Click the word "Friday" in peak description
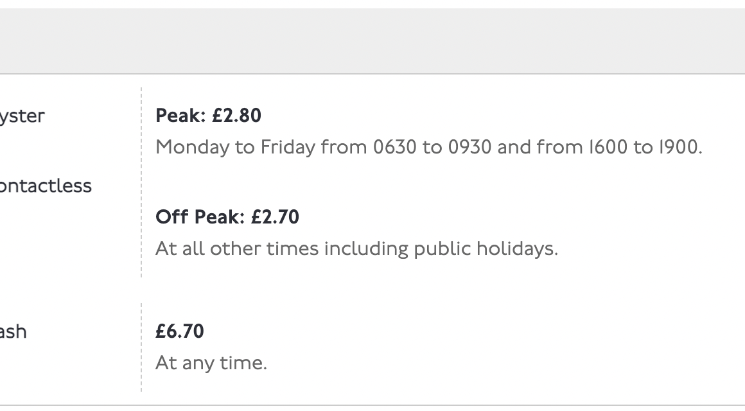 (288, 148)
